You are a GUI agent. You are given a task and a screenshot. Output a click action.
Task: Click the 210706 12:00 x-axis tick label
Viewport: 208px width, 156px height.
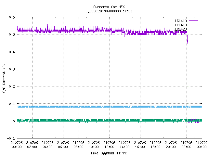[109, 145]
